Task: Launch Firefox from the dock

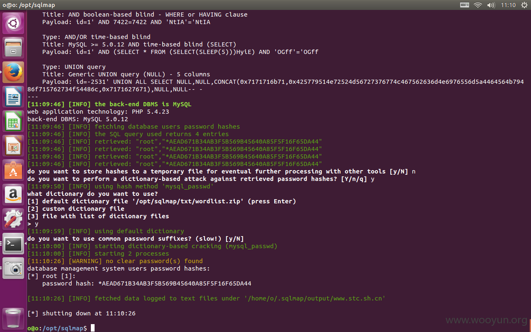Action: (x=13, y=72)
